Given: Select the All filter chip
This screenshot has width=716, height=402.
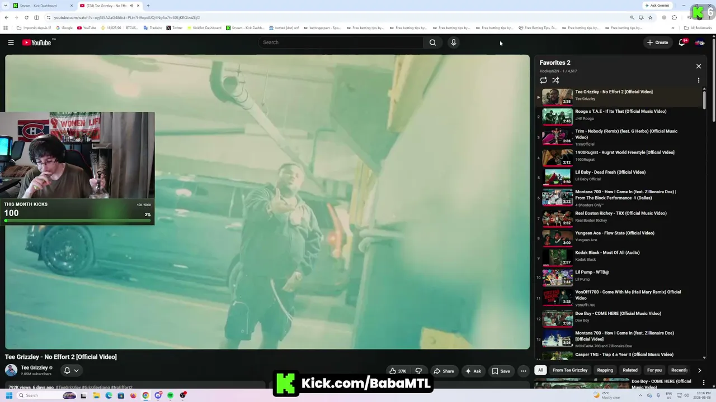Looking at the screenshot, I should 540,370.
